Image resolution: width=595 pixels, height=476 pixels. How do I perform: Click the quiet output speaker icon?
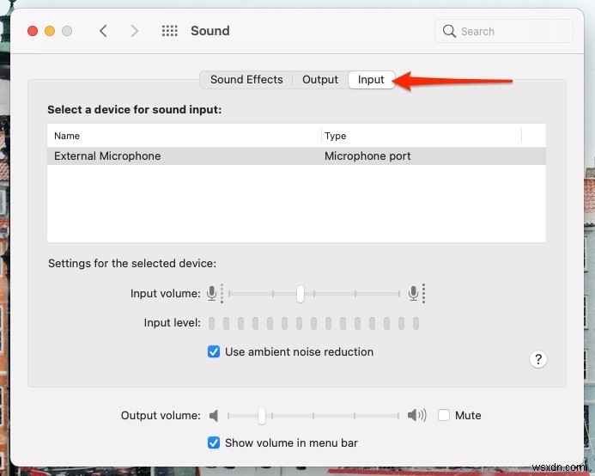(x=216, y=416)
